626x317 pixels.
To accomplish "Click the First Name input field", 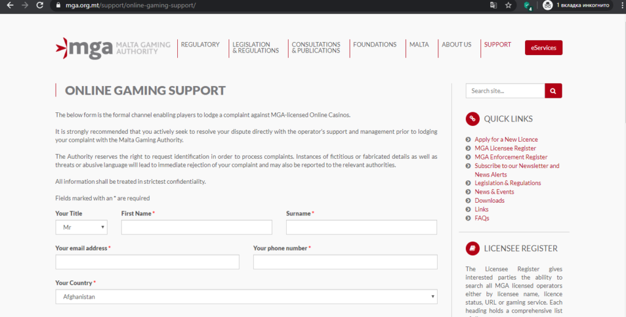I will (x=196, y=228).
